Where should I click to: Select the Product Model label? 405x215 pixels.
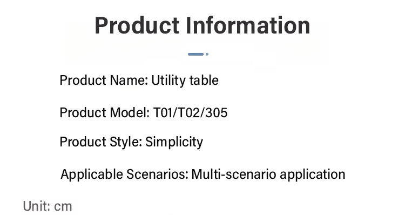coord(105,113)
